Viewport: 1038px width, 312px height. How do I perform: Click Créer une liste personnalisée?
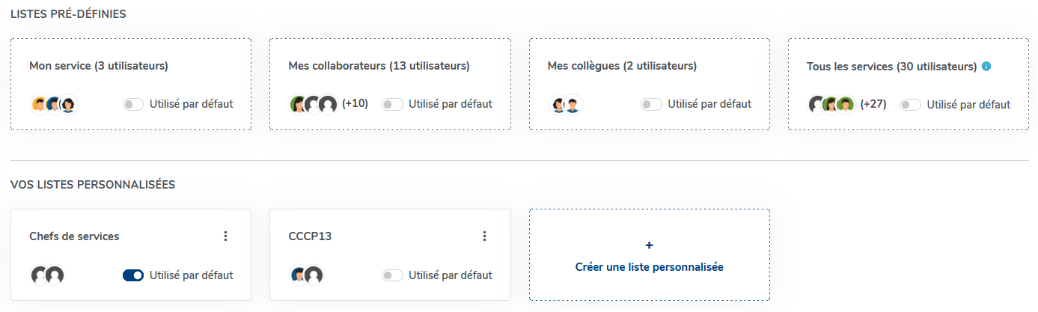[x=649, y=266]
